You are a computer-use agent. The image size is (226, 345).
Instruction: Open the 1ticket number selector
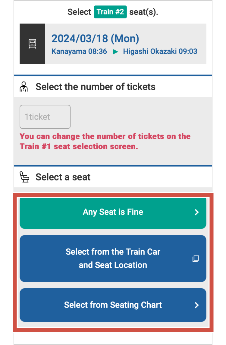click(x=45, y=117)
